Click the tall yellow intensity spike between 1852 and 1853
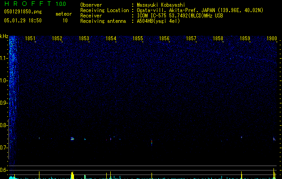This screenshot has width=282, height=179. point(72,175)
